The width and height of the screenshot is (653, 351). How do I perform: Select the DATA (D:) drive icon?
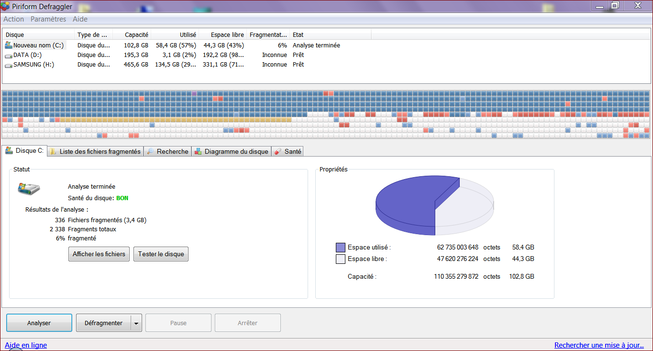[x=9, y=55]
